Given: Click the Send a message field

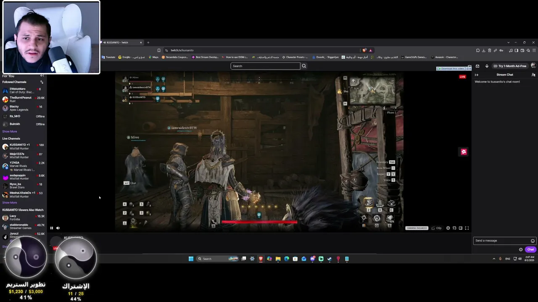Looking at the screenshot, I should 502,241.
